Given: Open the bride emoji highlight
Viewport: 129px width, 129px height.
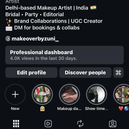Looking at the screenshot, I should pos(42,94).
